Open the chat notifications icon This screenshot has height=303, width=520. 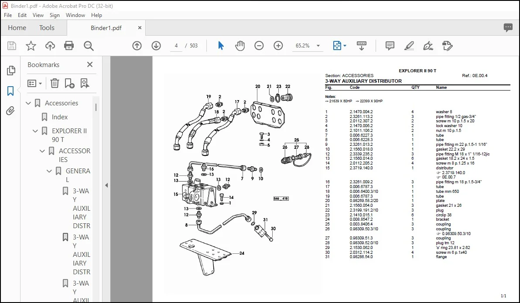point(508,28)
